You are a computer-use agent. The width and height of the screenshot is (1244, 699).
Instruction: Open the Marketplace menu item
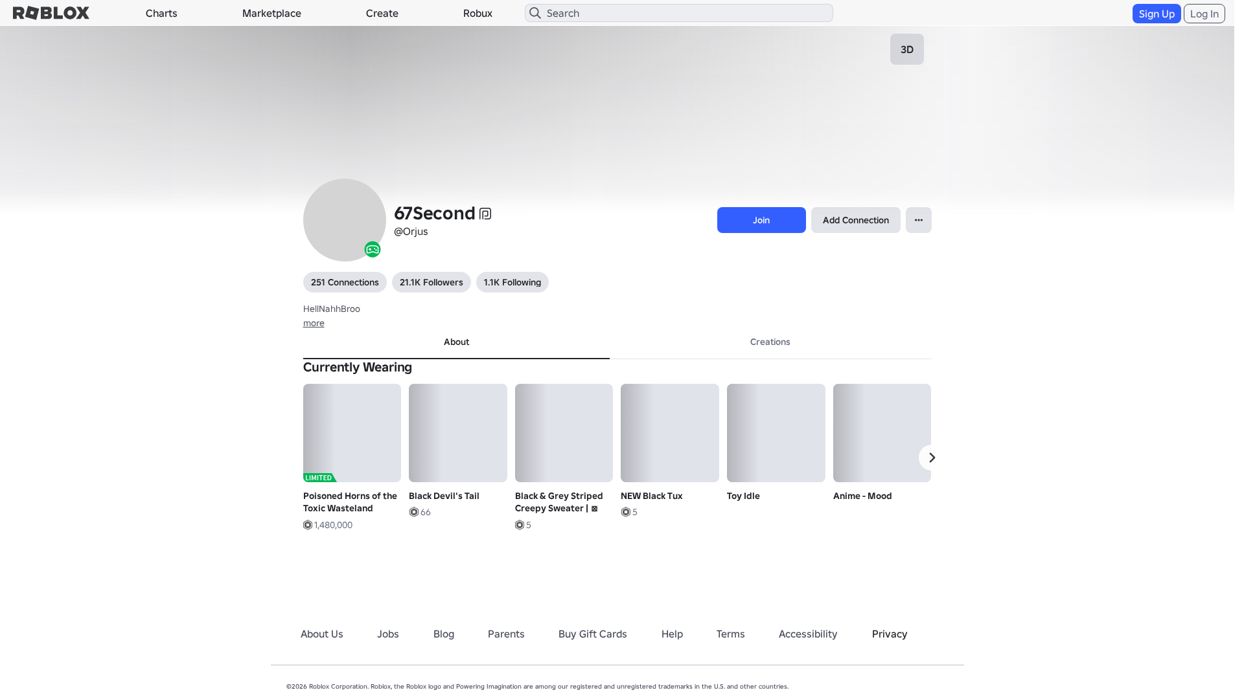(271, 13)
